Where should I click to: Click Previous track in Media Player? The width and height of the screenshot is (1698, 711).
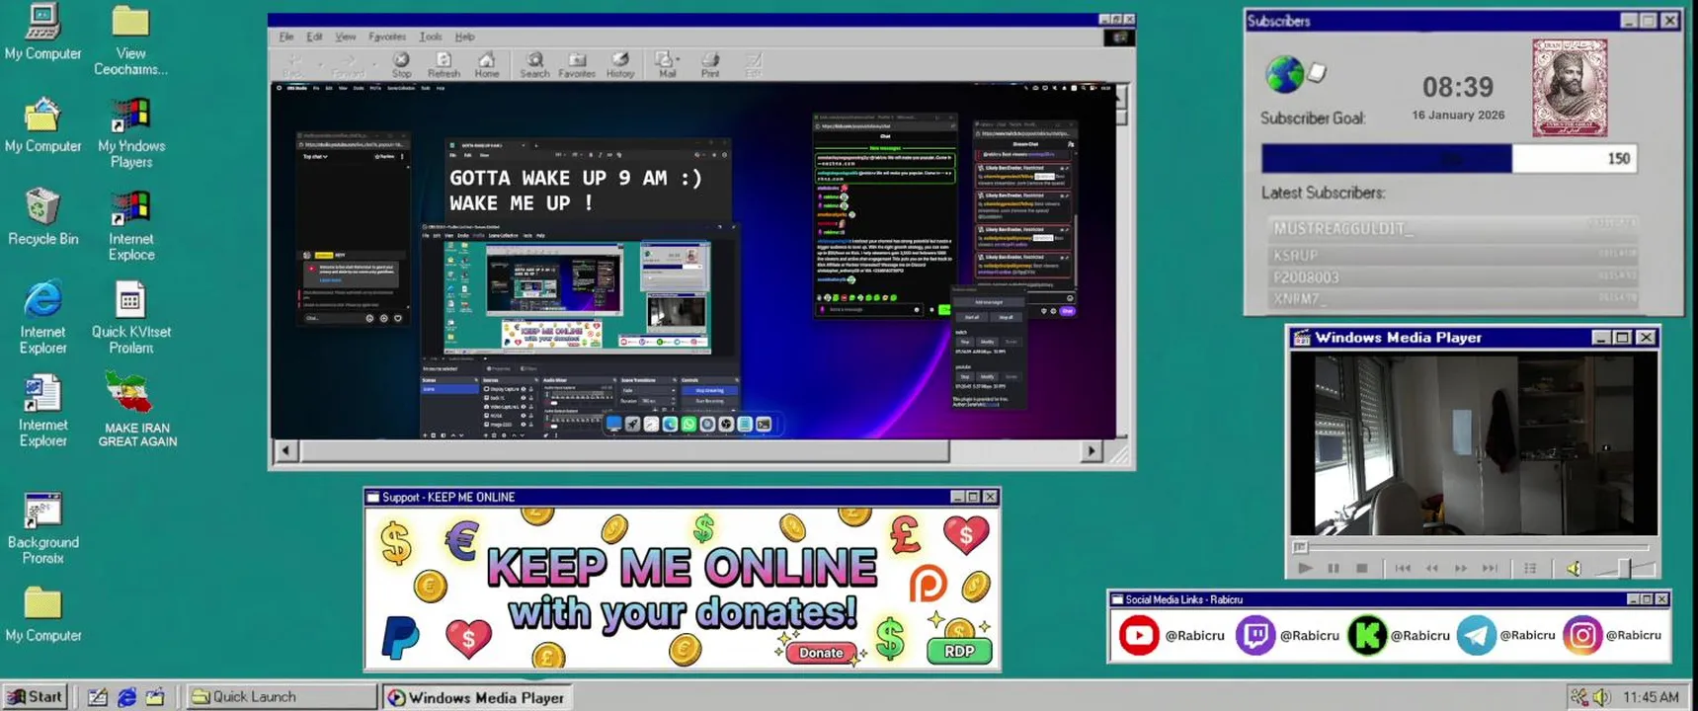point(1403,568)
